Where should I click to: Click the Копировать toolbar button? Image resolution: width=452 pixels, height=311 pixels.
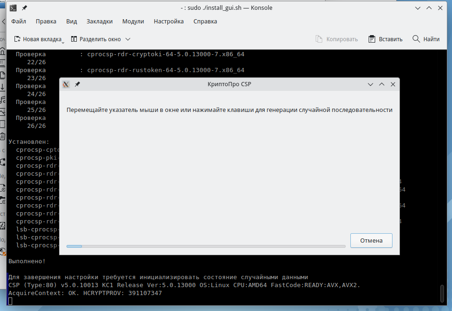pyautogui.click(x=337, y=39)
